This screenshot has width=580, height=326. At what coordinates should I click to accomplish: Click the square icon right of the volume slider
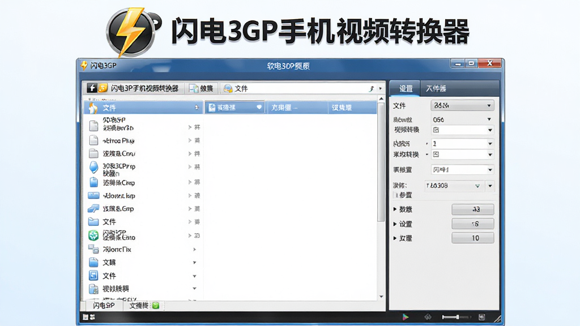[x=481, y=317]
